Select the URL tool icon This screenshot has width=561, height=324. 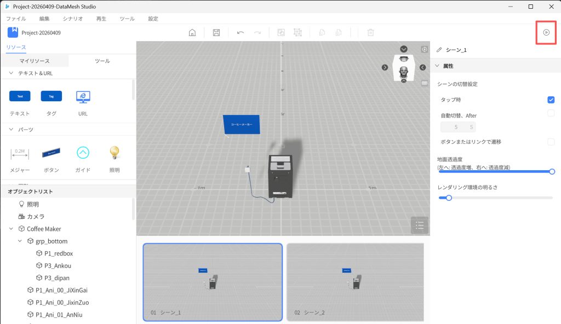[83, 96]
